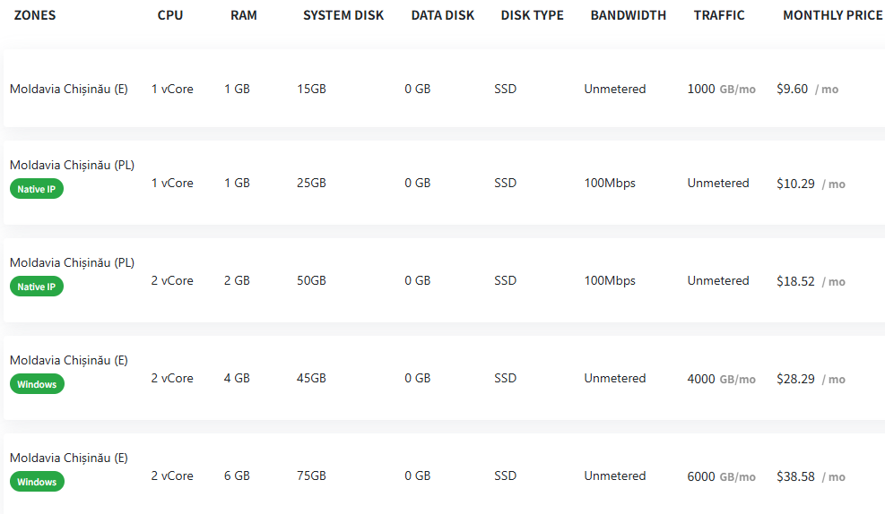885x514 pixels.
Task: Click the Windows badge in the $38.58 plan
Action: [37, 482]
